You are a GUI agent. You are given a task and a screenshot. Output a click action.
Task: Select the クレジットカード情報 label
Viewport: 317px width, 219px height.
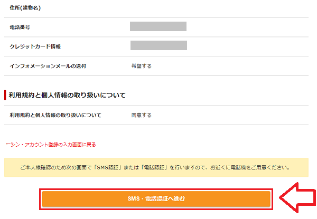35,46
